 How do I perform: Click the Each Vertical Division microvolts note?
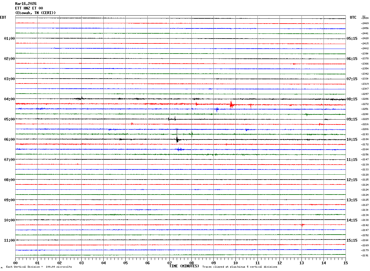pos(39,267)
